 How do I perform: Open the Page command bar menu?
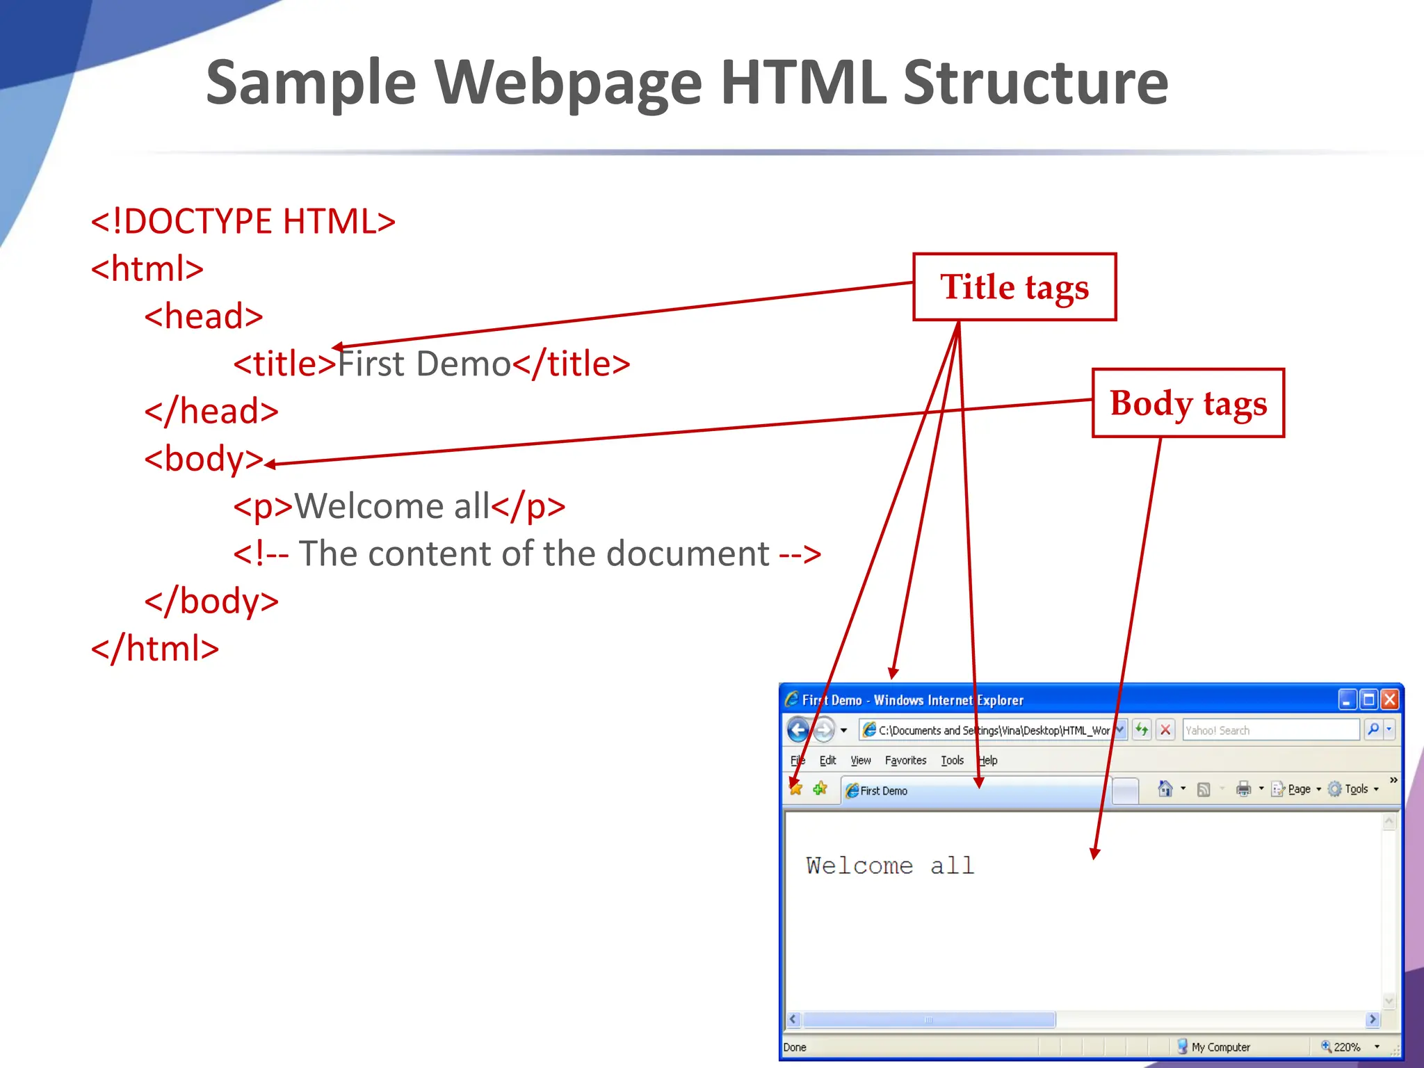pos(1296,788)
